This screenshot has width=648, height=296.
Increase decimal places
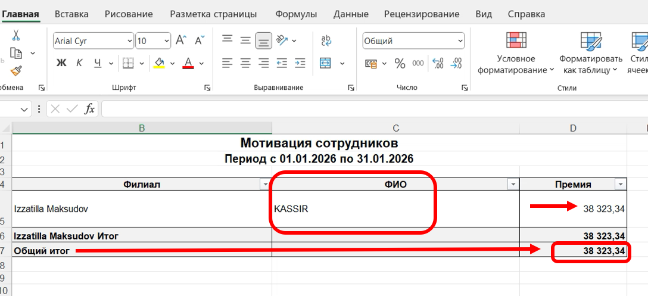point(438,63)
